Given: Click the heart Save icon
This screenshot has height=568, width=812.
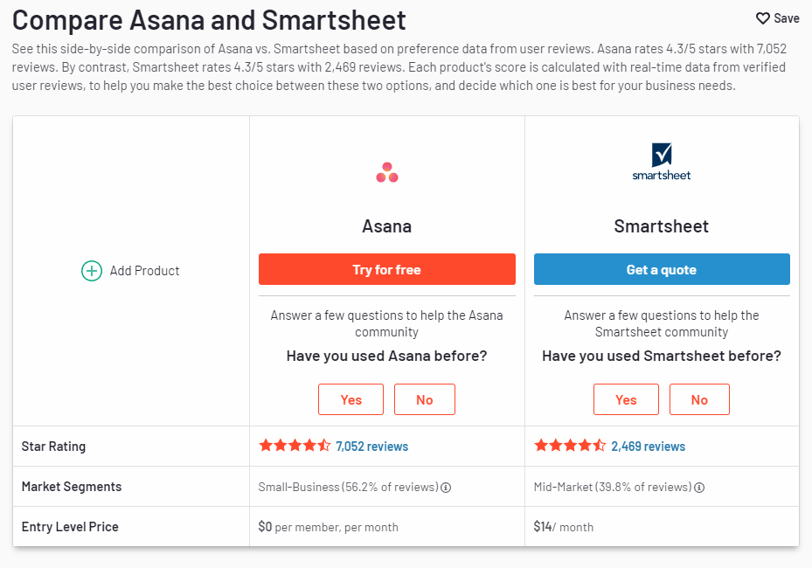Looking at the screenshot, I should [763, 18].
